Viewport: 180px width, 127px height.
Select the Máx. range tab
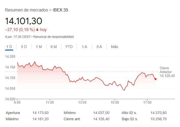pyautogui.click(x=115, y=47)
